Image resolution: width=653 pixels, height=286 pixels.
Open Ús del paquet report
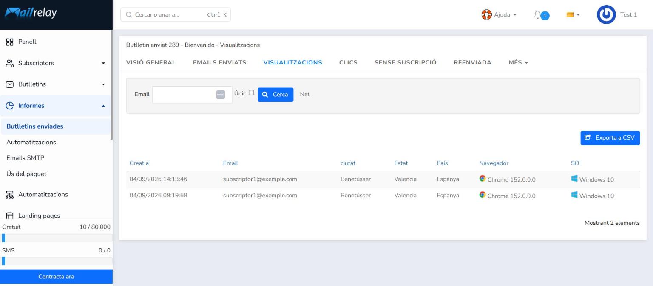tap(26, 174)
